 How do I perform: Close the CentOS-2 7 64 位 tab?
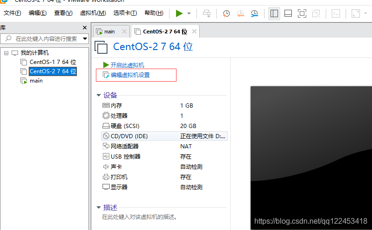click(x=194, y=32)
